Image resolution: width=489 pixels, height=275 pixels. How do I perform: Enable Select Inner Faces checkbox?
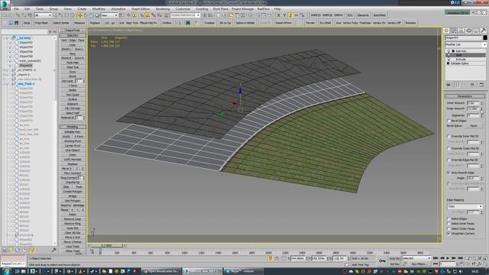(x=449, y=224)
